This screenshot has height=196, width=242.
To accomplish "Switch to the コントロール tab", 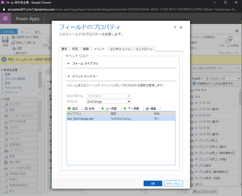I will tap(144, 49).
